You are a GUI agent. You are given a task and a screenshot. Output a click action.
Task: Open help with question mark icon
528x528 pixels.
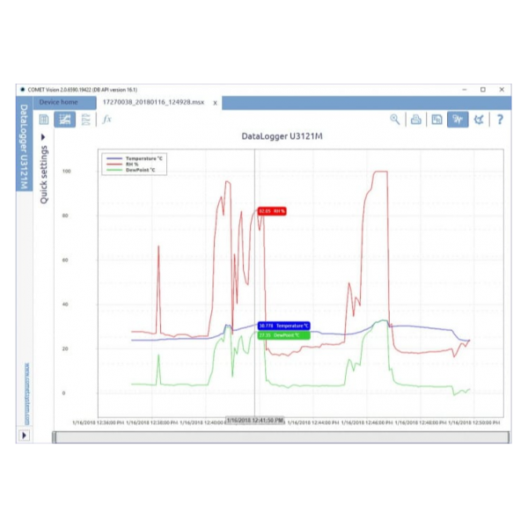(500, 120)
